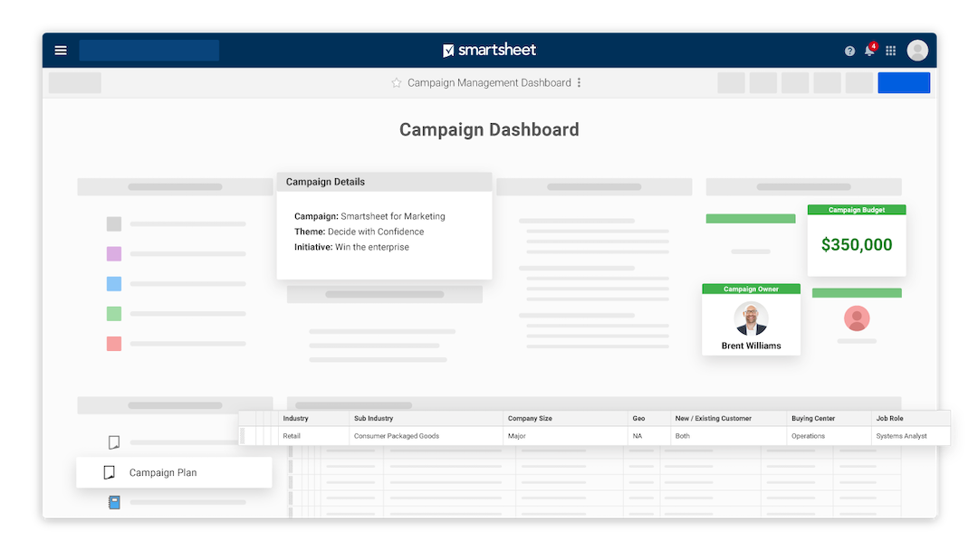This screenshot has height=550, width=978.
Task: Open the app launcher grid icon
Action: 891,51
